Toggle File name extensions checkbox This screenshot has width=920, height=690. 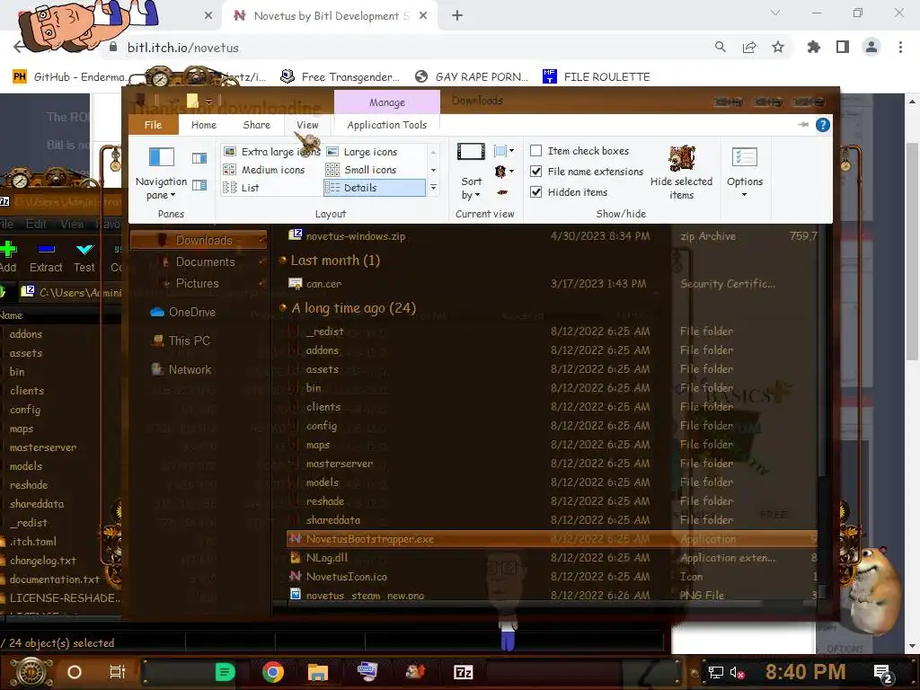(x=586, y=172)
